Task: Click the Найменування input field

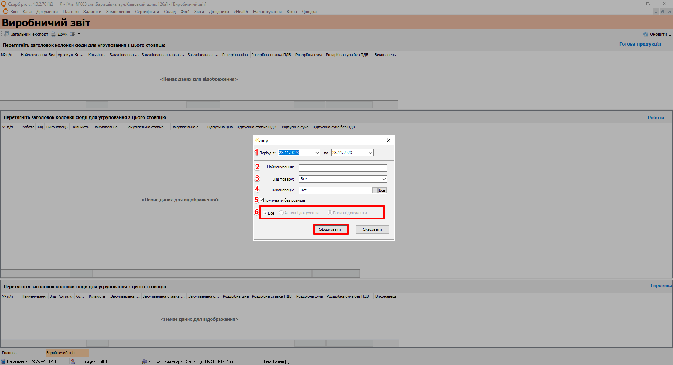Action: coord(342,168)
